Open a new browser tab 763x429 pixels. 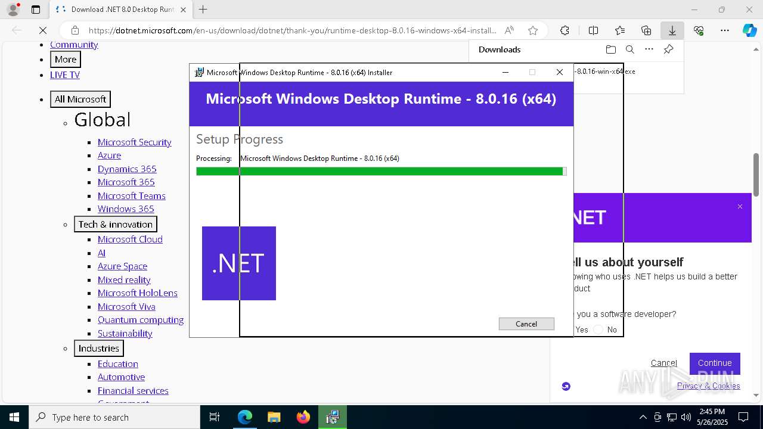[x=203, y=10]
